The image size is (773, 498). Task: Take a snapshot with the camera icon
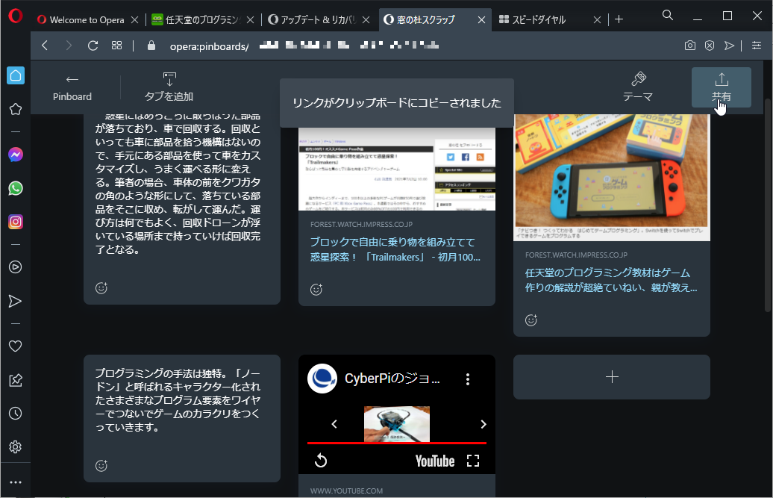coord(689,45)
